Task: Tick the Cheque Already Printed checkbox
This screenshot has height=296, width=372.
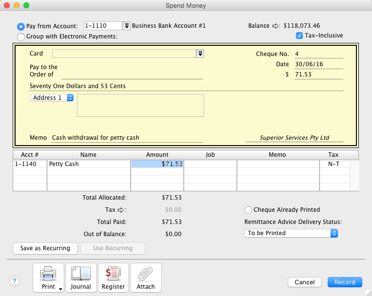Action: coord(248,210)
